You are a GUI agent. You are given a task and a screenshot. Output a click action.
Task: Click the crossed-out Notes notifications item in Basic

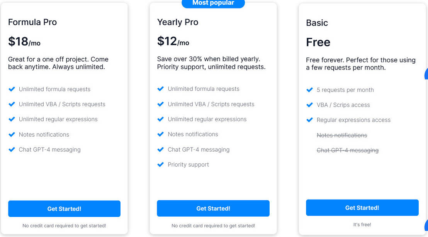(341, 135)
